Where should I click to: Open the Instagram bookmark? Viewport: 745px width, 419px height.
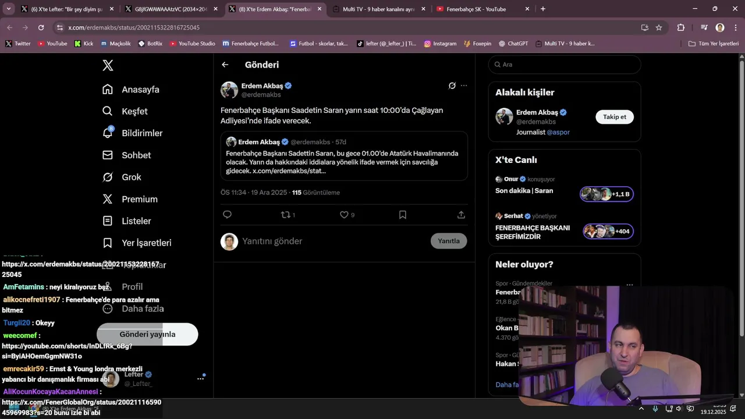[x=440, y=44]
